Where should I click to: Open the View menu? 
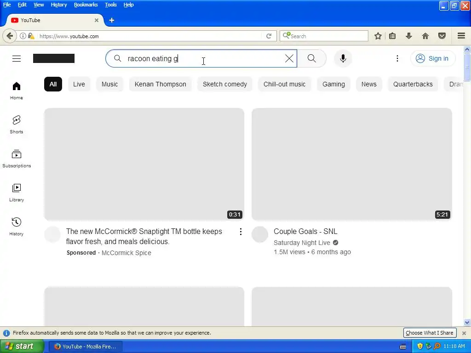pyautogui.click(x=39, y=5)
